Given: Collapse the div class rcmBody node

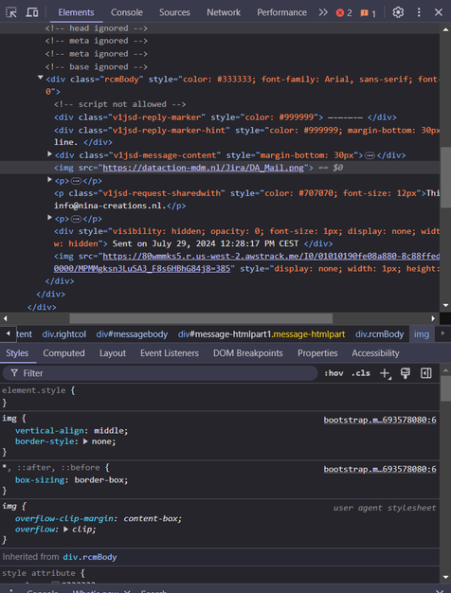Looking at the screenshot, I should (41, 78).
